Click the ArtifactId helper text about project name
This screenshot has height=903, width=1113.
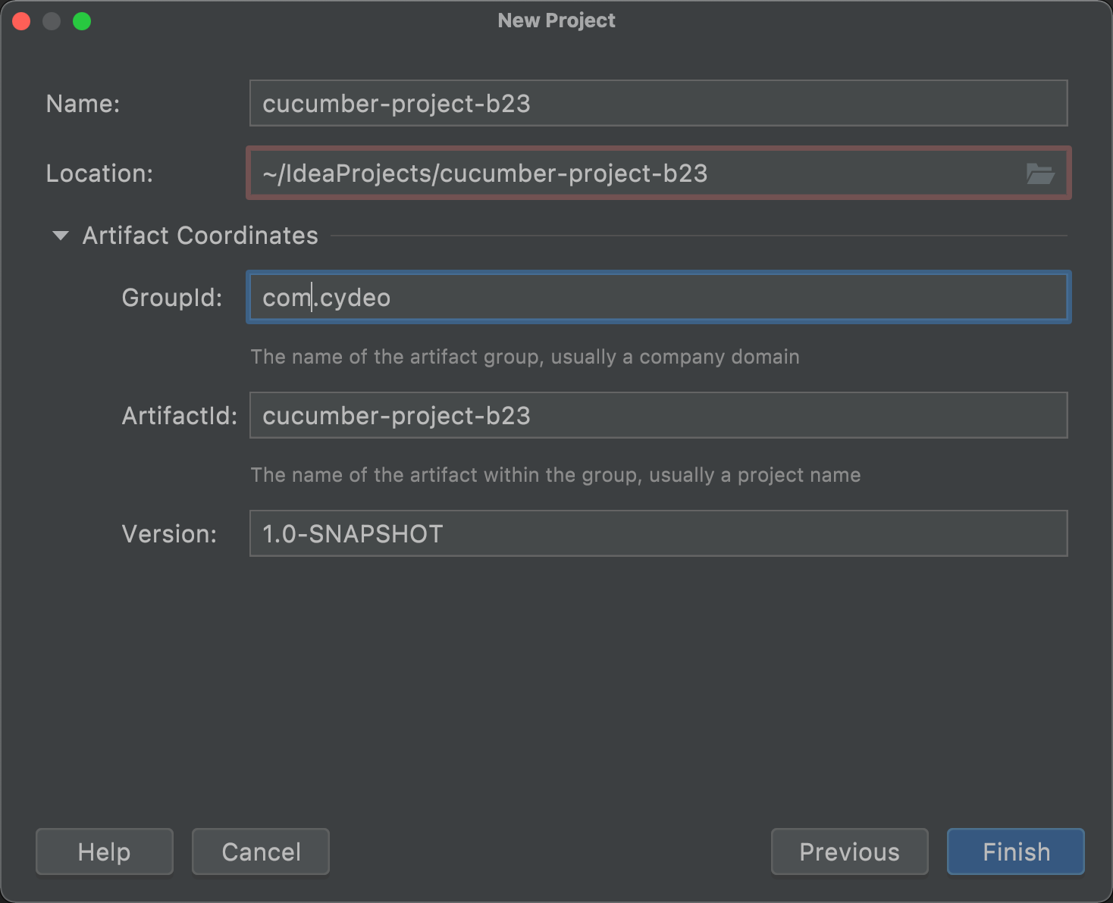tap(556, 475)
